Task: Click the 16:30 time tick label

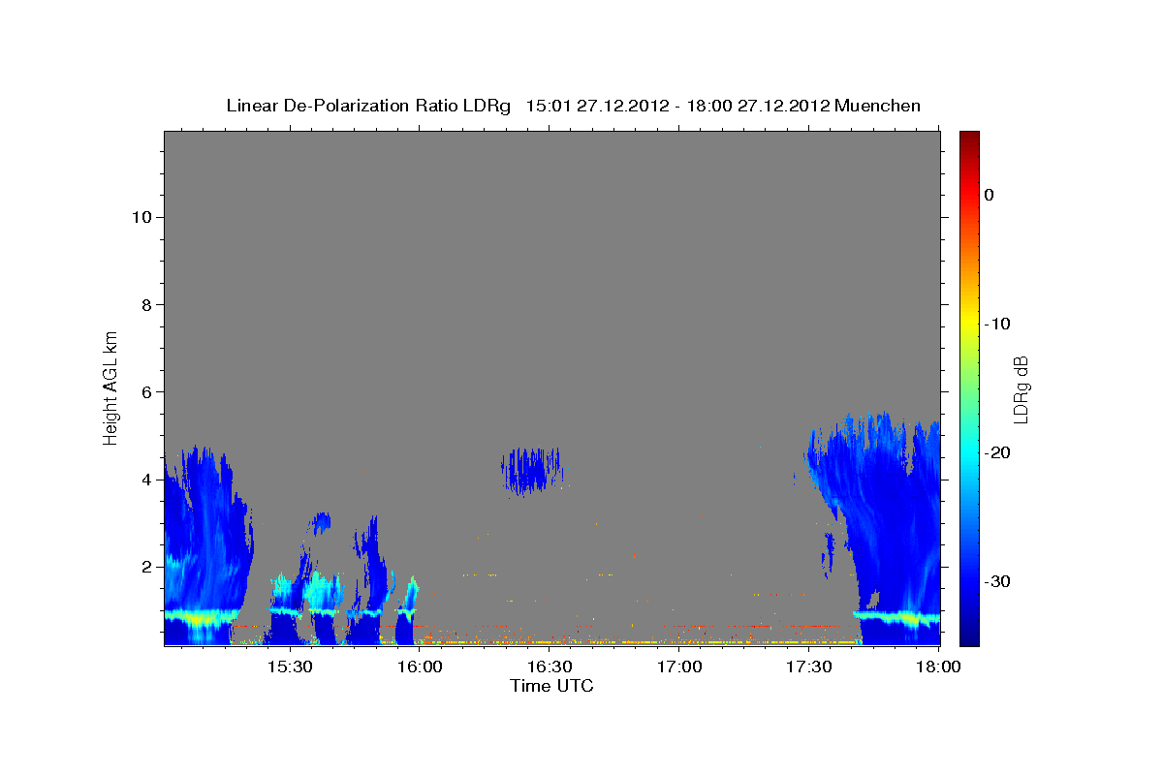Action: pyautogui.click(x=550, y=667)
